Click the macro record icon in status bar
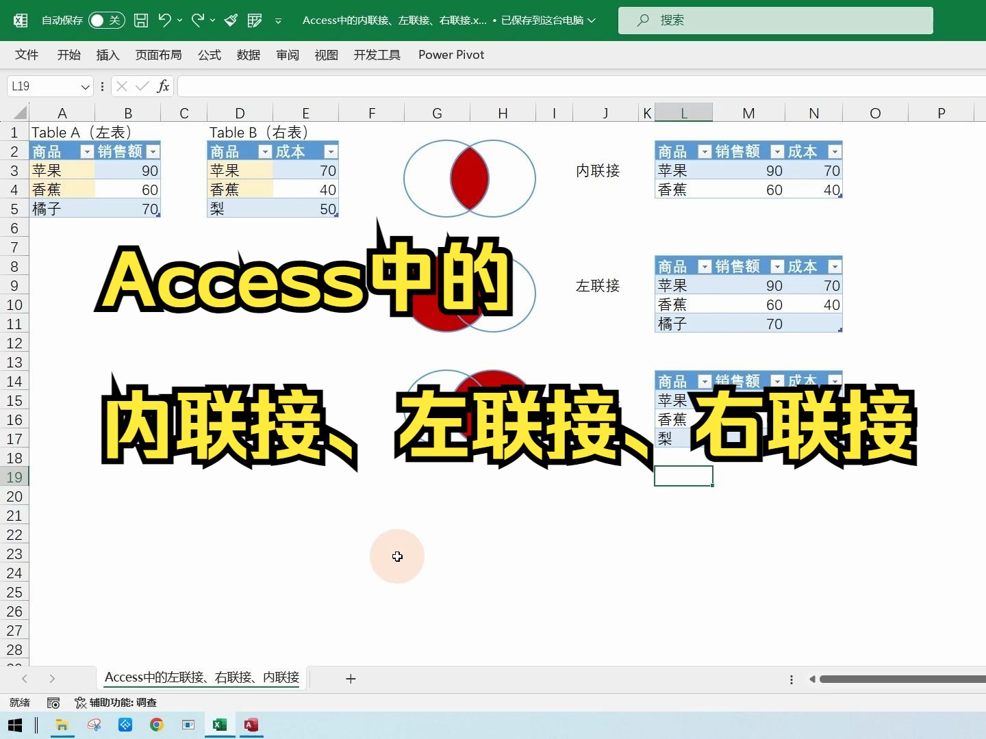Viewport: 986px width, 739px height. point(53,703)
